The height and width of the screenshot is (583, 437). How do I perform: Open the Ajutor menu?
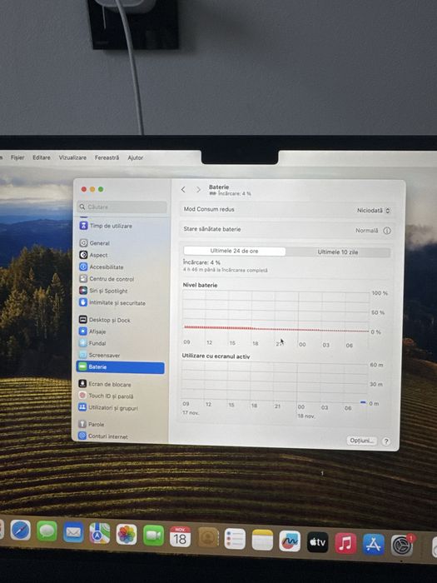135,158
